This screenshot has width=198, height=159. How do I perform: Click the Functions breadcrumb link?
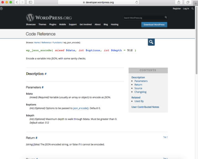coord(57,43)
